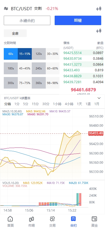Choose the 300s delivery time option
This screenshot has height=228, width=105.
pos(11,83)
